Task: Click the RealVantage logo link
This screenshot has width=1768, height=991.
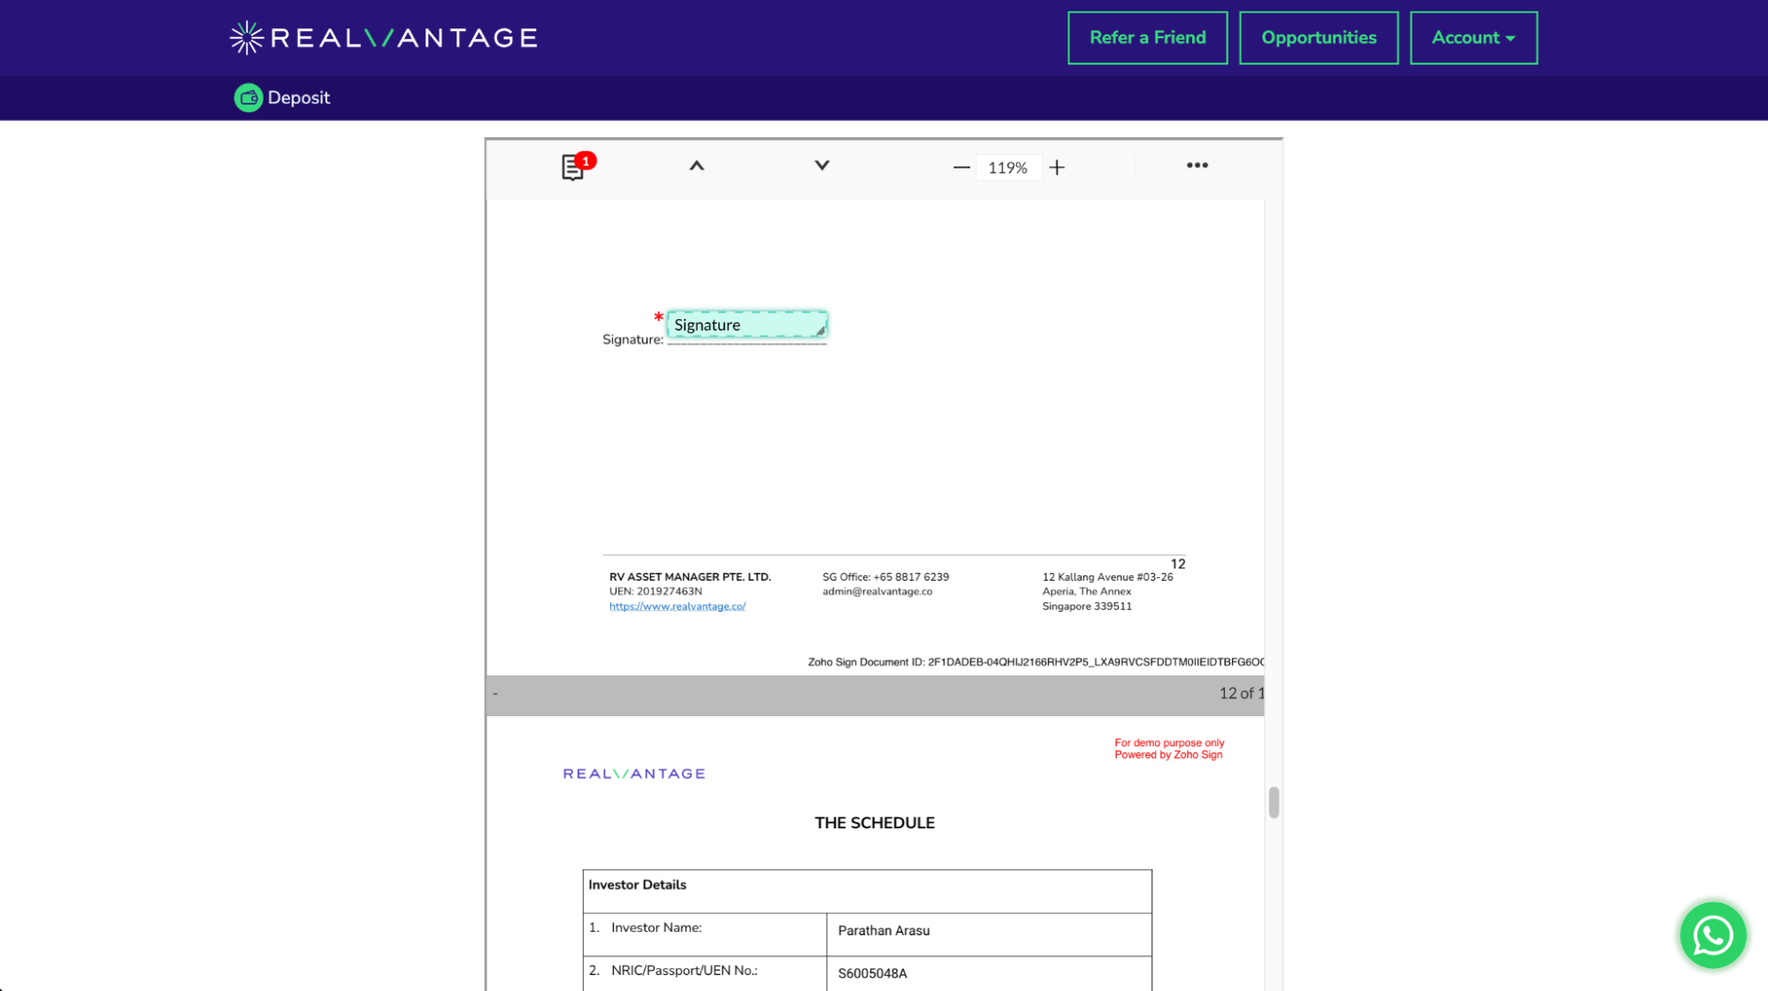Action: pyautogui.click(x=382, y=36)
